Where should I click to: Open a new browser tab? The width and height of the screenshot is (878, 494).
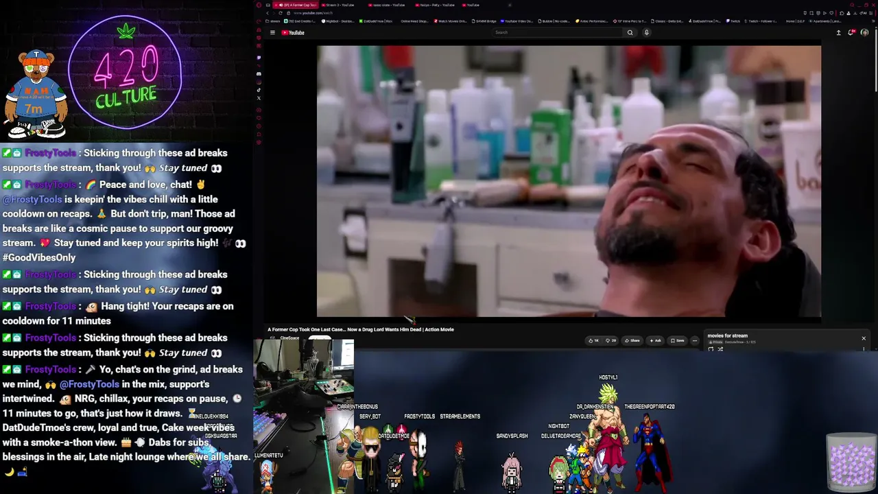510,5
